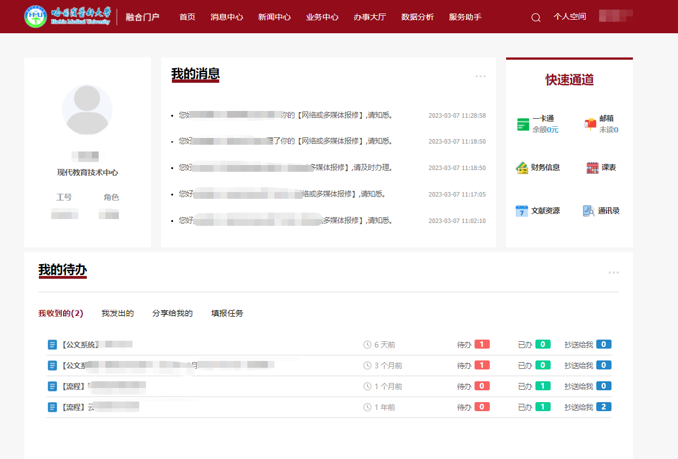
Task: Click the search magnifier icon in header
Action: 535,17
